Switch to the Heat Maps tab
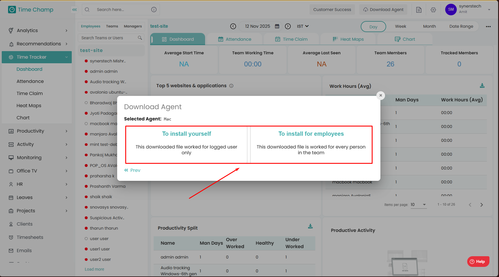This screenshot has width=499, height=277. click(348, 39)
